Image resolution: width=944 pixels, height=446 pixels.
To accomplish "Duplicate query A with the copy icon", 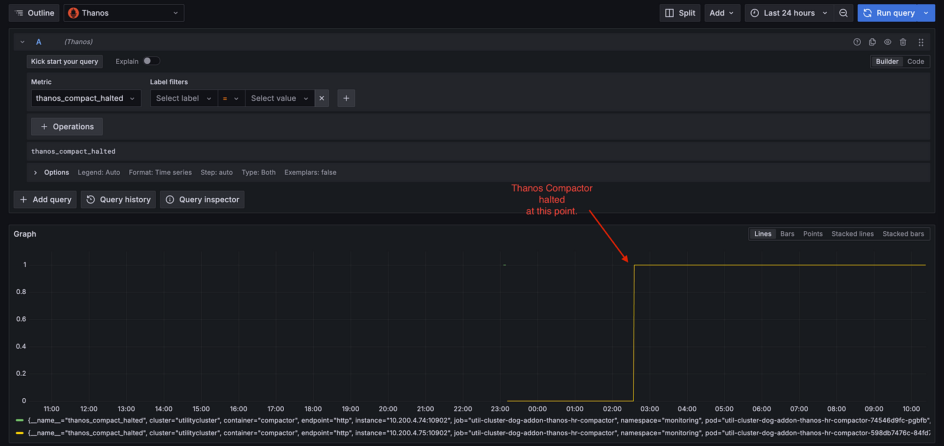I will click(872, 42).
